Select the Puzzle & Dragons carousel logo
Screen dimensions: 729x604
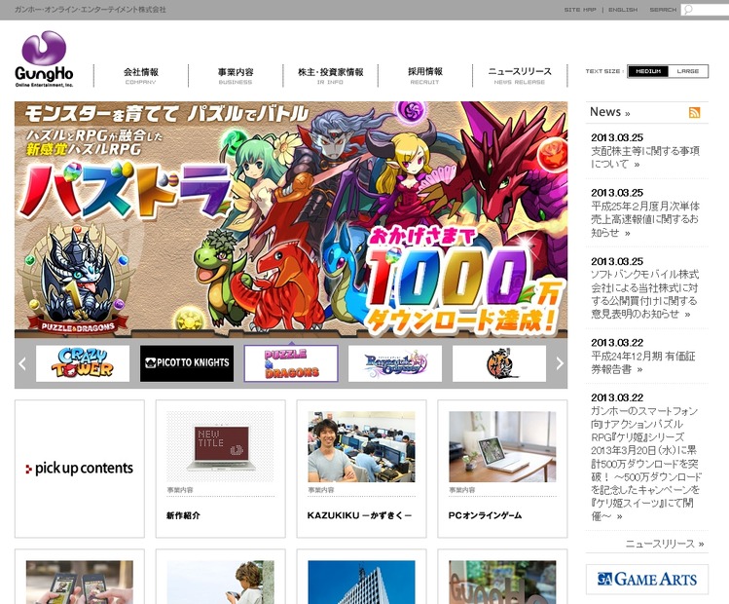pos(291,363)
